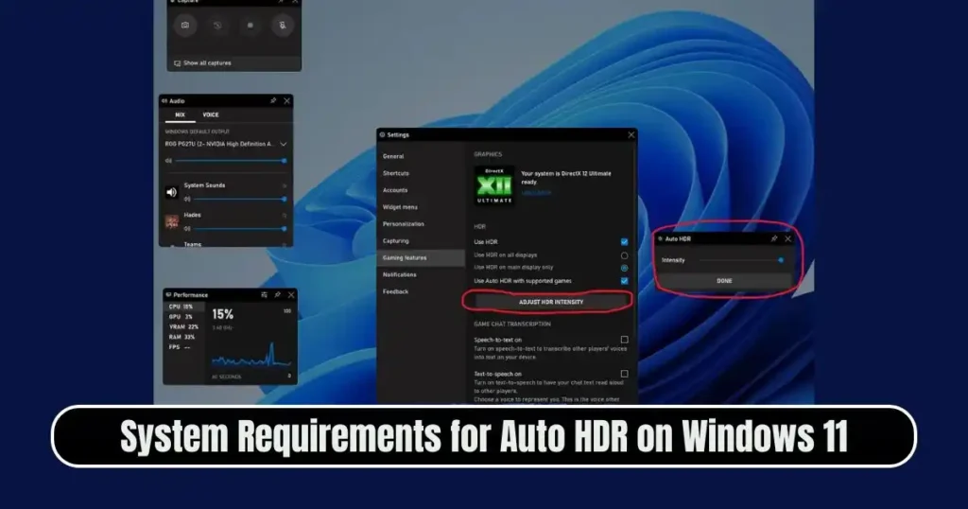
Task: Pin the Performance widget
Action: [277, 294]
